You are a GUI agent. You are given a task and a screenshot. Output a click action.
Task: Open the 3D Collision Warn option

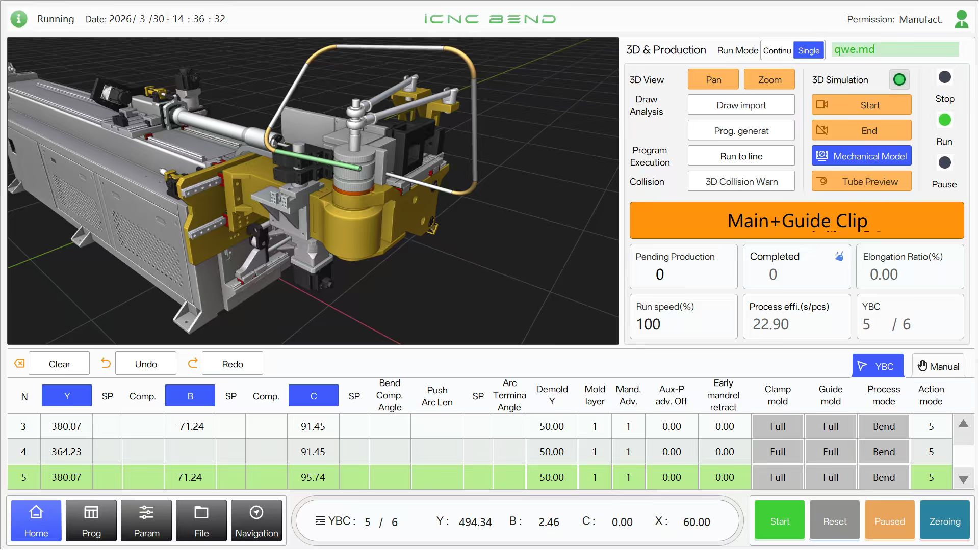[x=741, y=181]
